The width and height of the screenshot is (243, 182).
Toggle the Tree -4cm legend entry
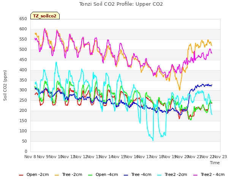pos(137,174)
